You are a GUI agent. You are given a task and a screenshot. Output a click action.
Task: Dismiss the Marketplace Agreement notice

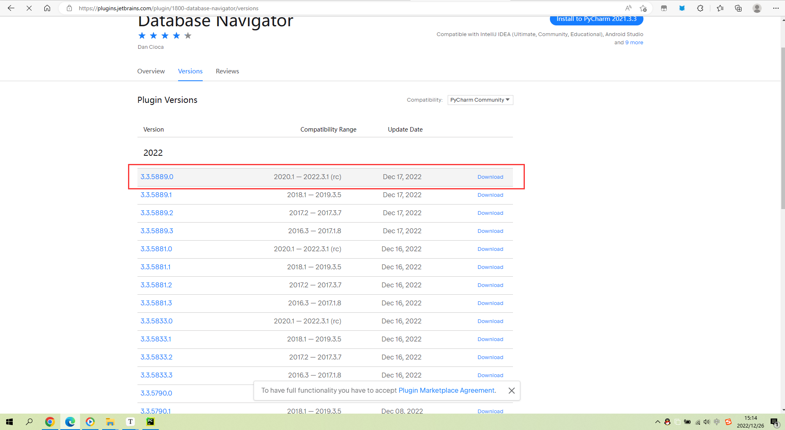(x=511, y=391)
